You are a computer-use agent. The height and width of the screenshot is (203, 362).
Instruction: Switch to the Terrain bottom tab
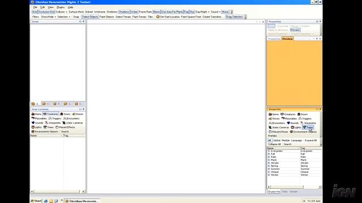[x=294, y=192]
